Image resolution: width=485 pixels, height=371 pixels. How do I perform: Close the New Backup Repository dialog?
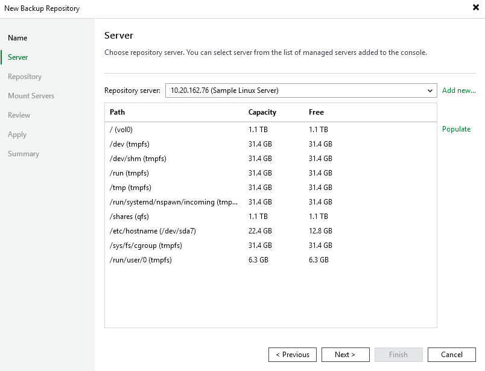point(477,8)
